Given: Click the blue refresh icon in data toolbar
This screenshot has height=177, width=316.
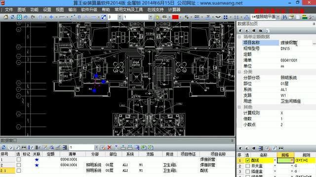Looking at the screenshot, I should [3, 147].
